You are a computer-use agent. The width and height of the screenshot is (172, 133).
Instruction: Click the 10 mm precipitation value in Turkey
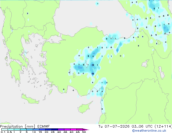tap(93, 65)
